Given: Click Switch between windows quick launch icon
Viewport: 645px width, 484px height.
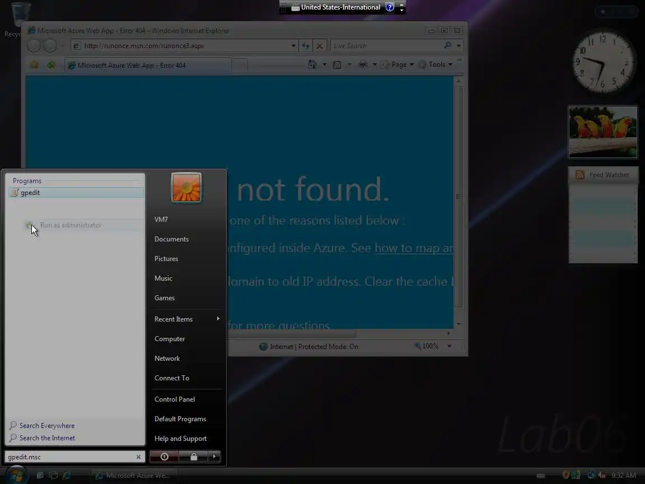Looking at the screenshot, I should click(x=53, y=476).
